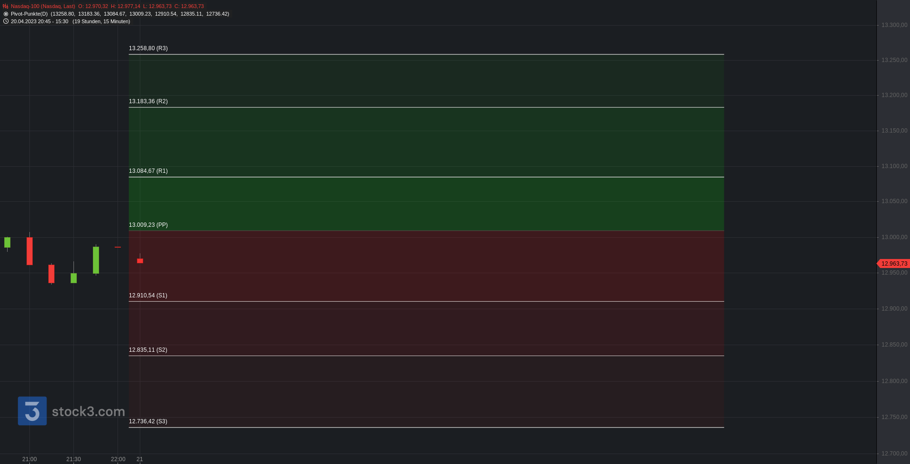This screenshot has width=910, height=464.
Task: Click the candlestick icon beside Nasdaq-100
Action: pos(6,6)
